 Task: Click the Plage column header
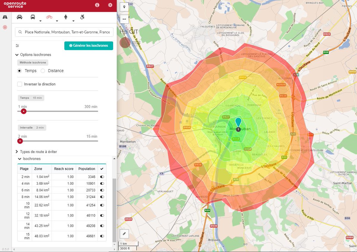(24, 169)
